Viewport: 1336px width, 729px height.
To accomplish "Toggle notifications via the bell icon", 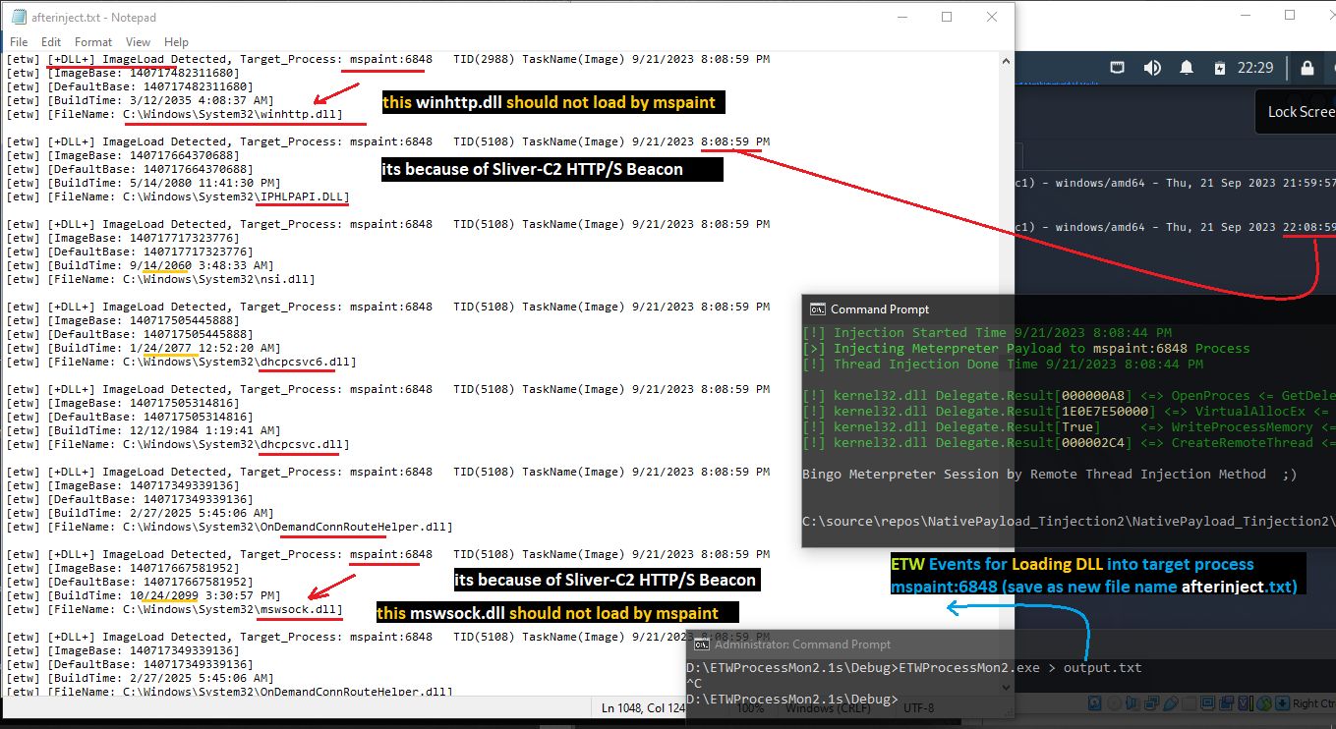I will (x=1186, y=68).
